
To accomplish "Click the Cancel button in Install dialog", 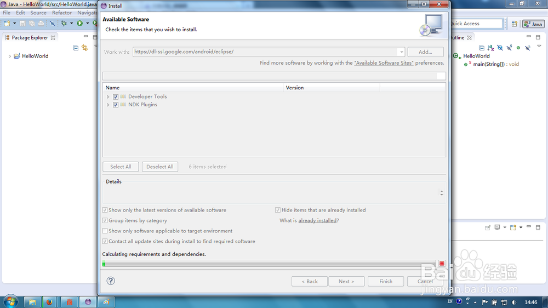I will click(x=425, y=282).
